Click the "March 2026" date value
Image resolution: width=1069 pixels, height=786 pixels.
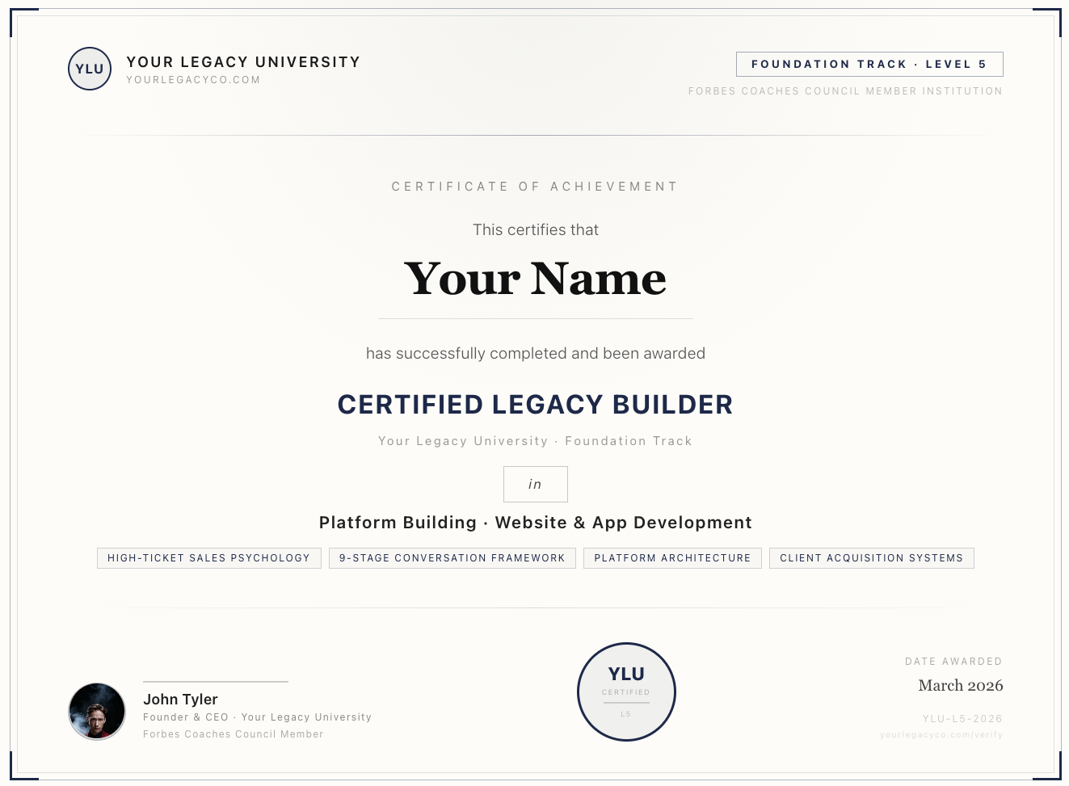(961, 686)
